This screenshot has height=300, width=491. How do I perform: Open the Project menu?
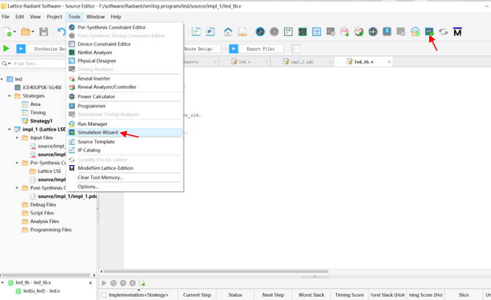(x=54, y=16)
